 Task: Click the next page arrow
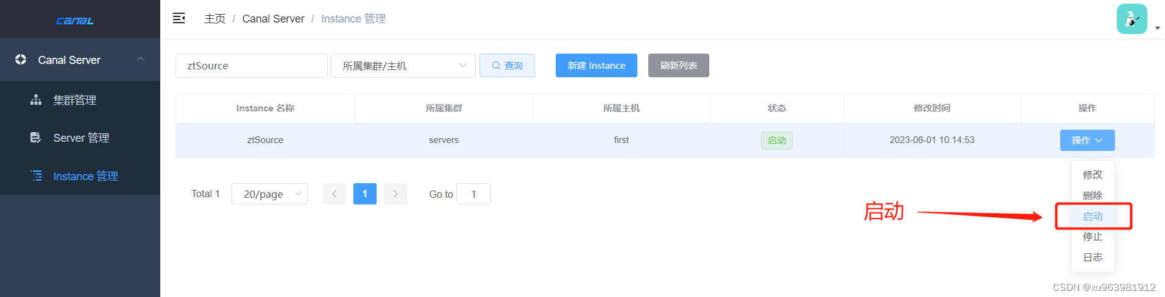pos(395,194)
